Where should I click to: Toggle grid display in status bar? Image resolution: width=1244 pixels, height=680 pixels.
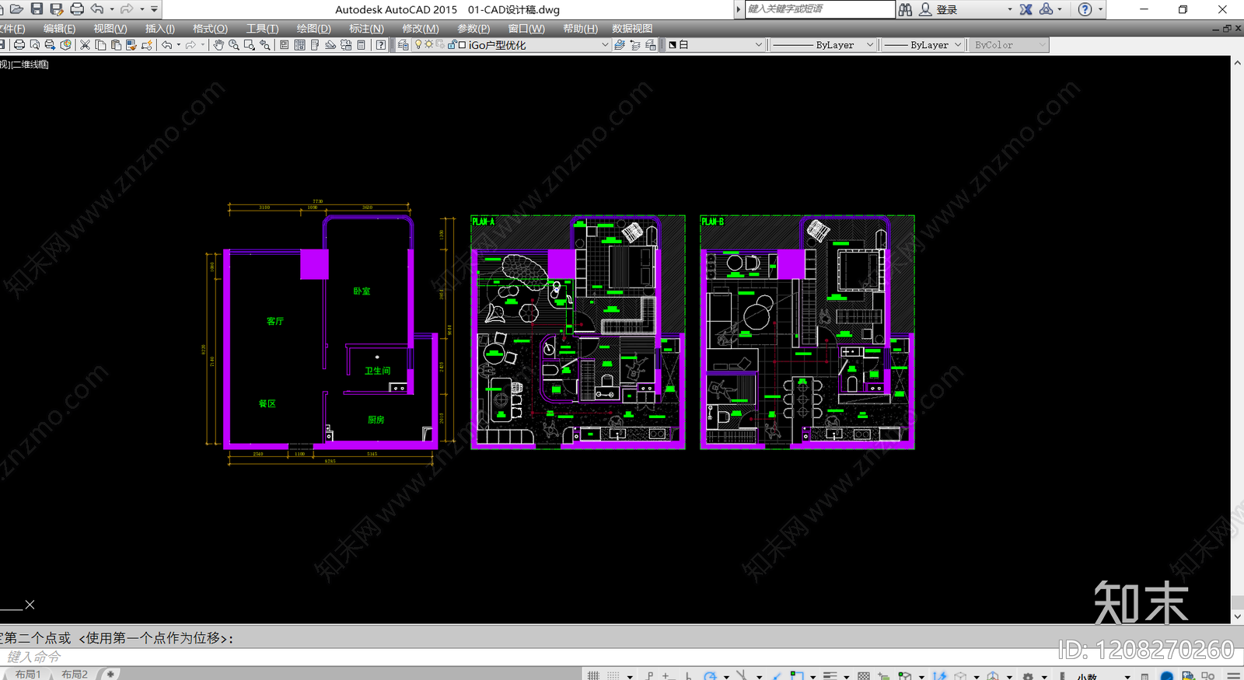tap(593, 675)
